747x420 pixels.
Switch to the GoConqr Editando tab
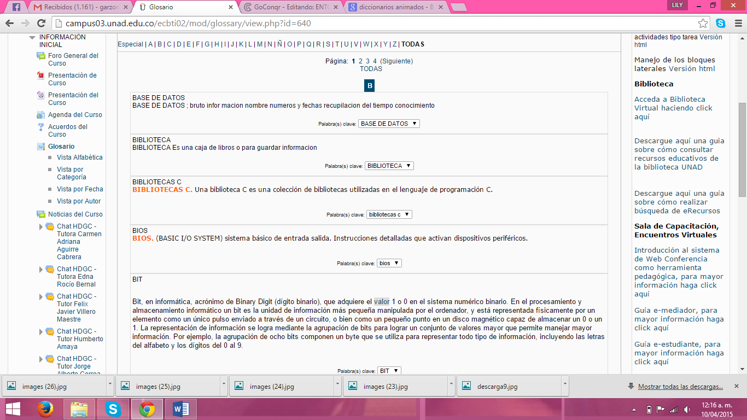(x=291, y=7)
